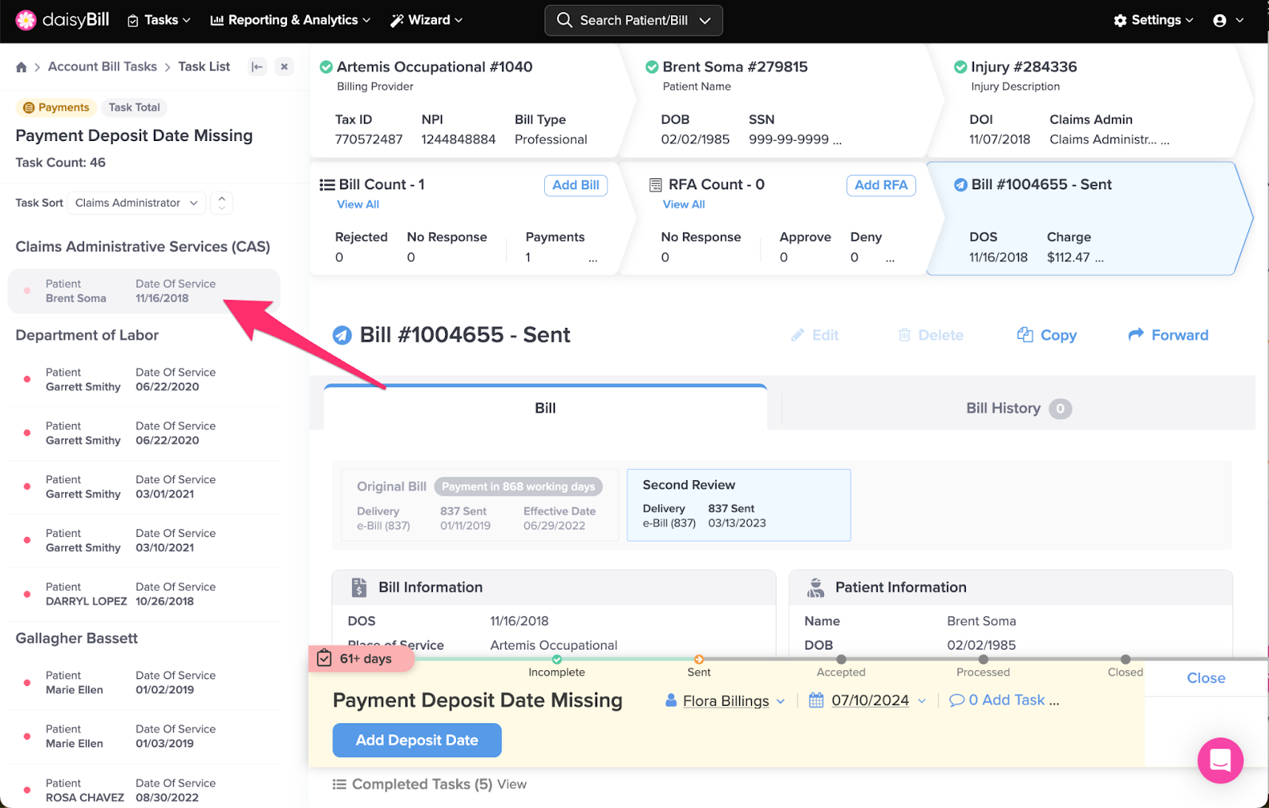Image resolution: width=1269 pixels, height=808 pixels.
Task: Click the calendar icon beside 07/10/2024
Action: [816, 700]
